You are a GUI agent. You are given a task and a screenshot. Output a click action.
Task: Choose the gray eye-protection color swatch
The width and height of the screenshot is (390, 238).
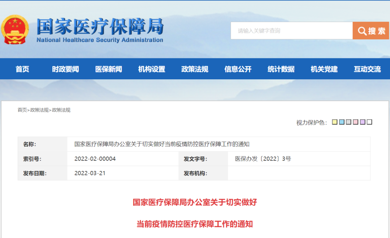pos(348,122)
